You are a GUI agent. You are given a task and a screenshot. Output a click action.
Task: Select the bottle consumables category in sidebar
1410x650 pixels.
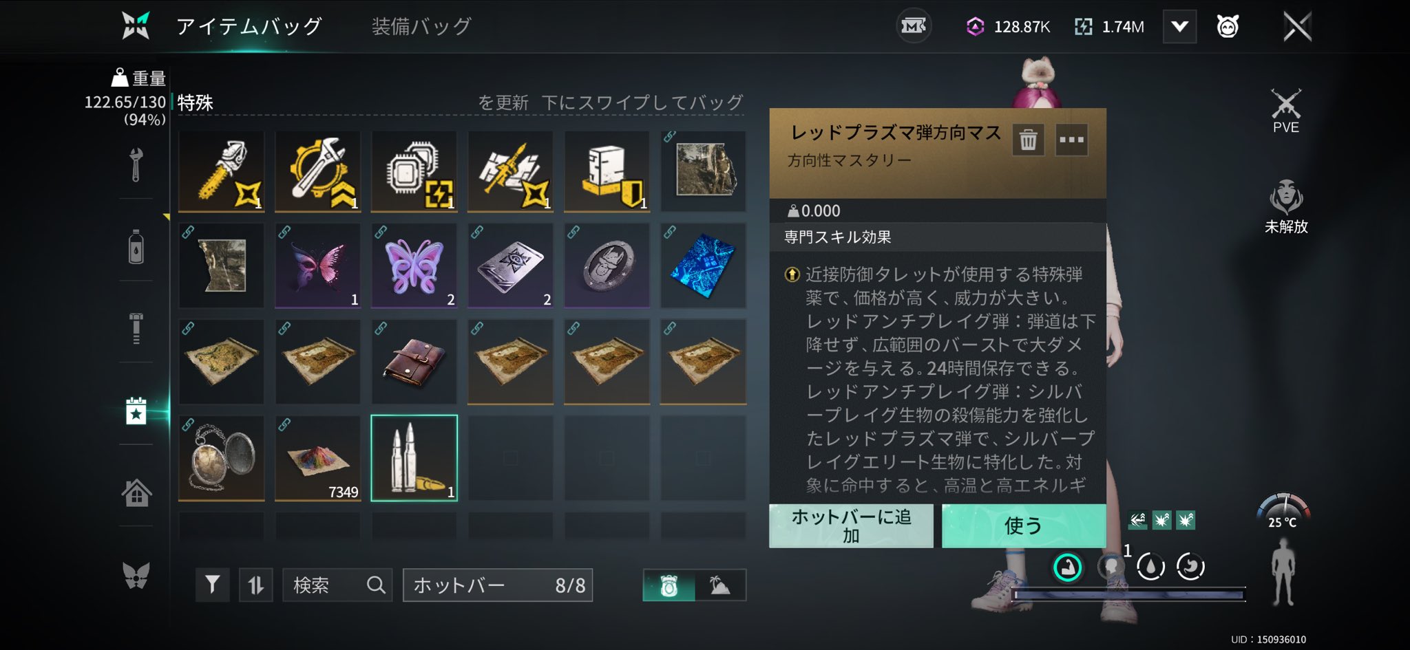pyautogui.click(x=136, y=247)
